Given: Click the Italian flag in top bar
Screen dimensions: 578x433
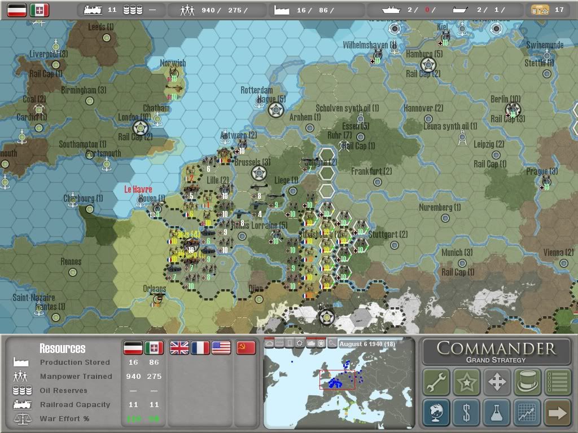Looking at the screenshot, I should [x=39, y=10].
